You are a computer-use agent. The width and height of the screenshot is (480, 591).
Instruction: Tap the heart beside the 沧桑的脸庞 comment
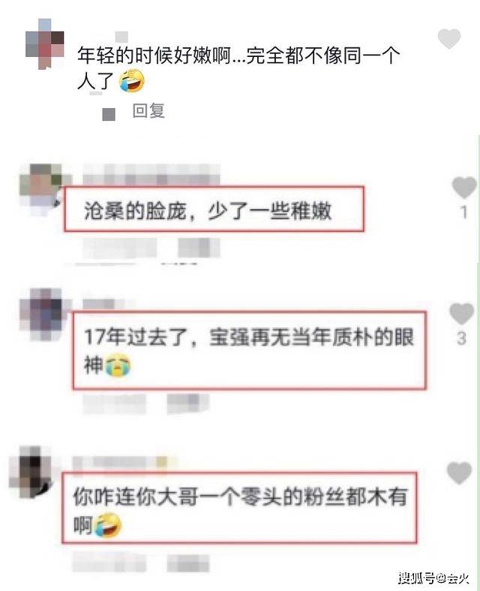(x=463, y=187)
